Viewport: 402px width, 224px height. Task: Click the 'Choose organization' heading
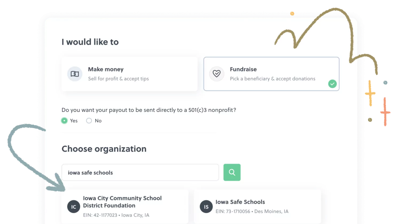pyautogui.click(x=104, y=149)
